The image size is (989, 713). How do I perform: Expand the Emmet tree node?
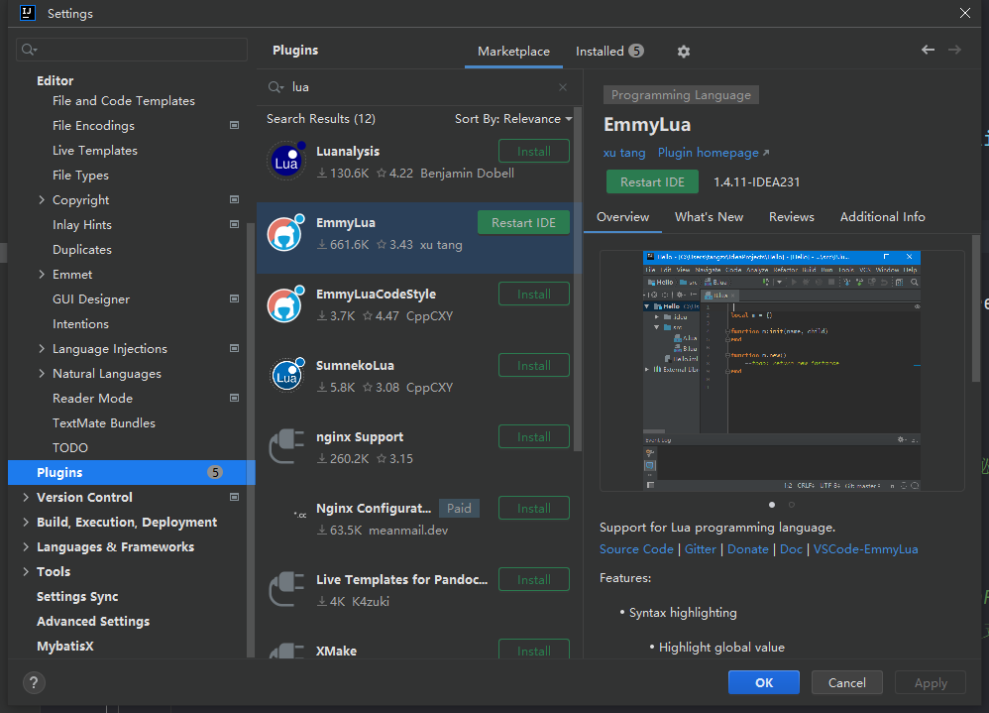[42, 274]
